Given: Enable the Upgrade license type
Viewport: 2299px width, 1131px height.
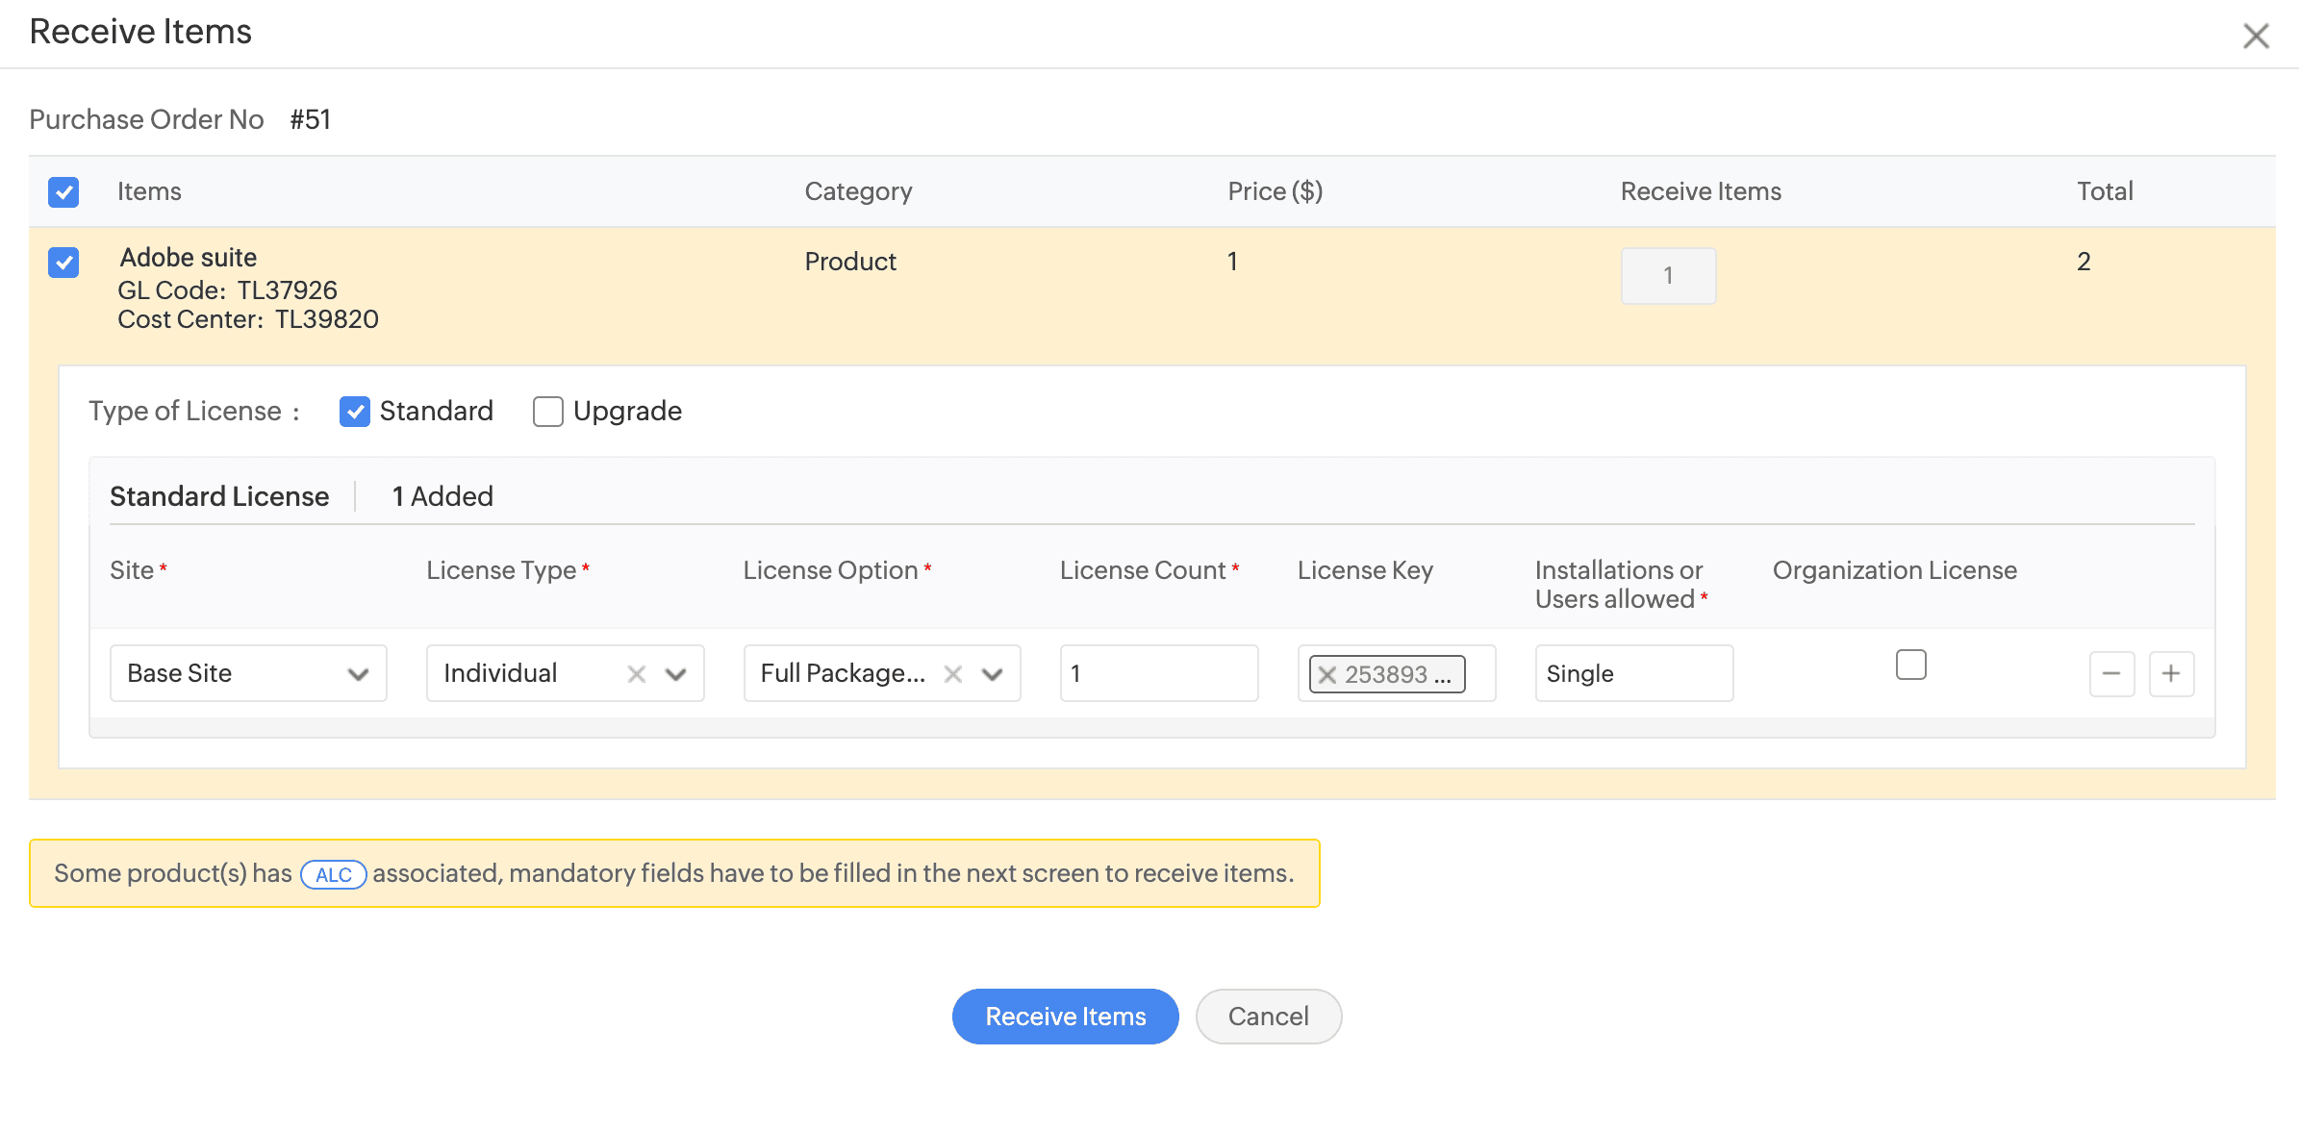Looking at the screenshot, I should [548, 412].
